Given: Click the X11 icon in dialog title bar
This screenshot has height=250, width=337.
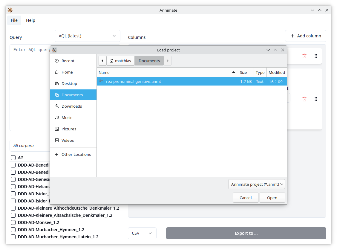Looking at the screenshot, I should point(54,50).
